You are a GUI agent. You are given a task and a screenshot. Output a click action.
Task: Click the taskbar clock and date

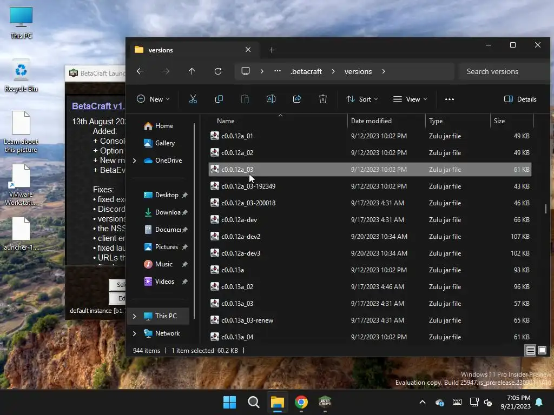tap(516, 402)
